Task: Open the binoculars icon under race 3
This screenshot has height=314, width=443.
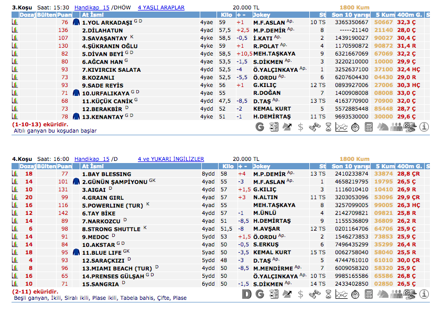Action: 314,126
